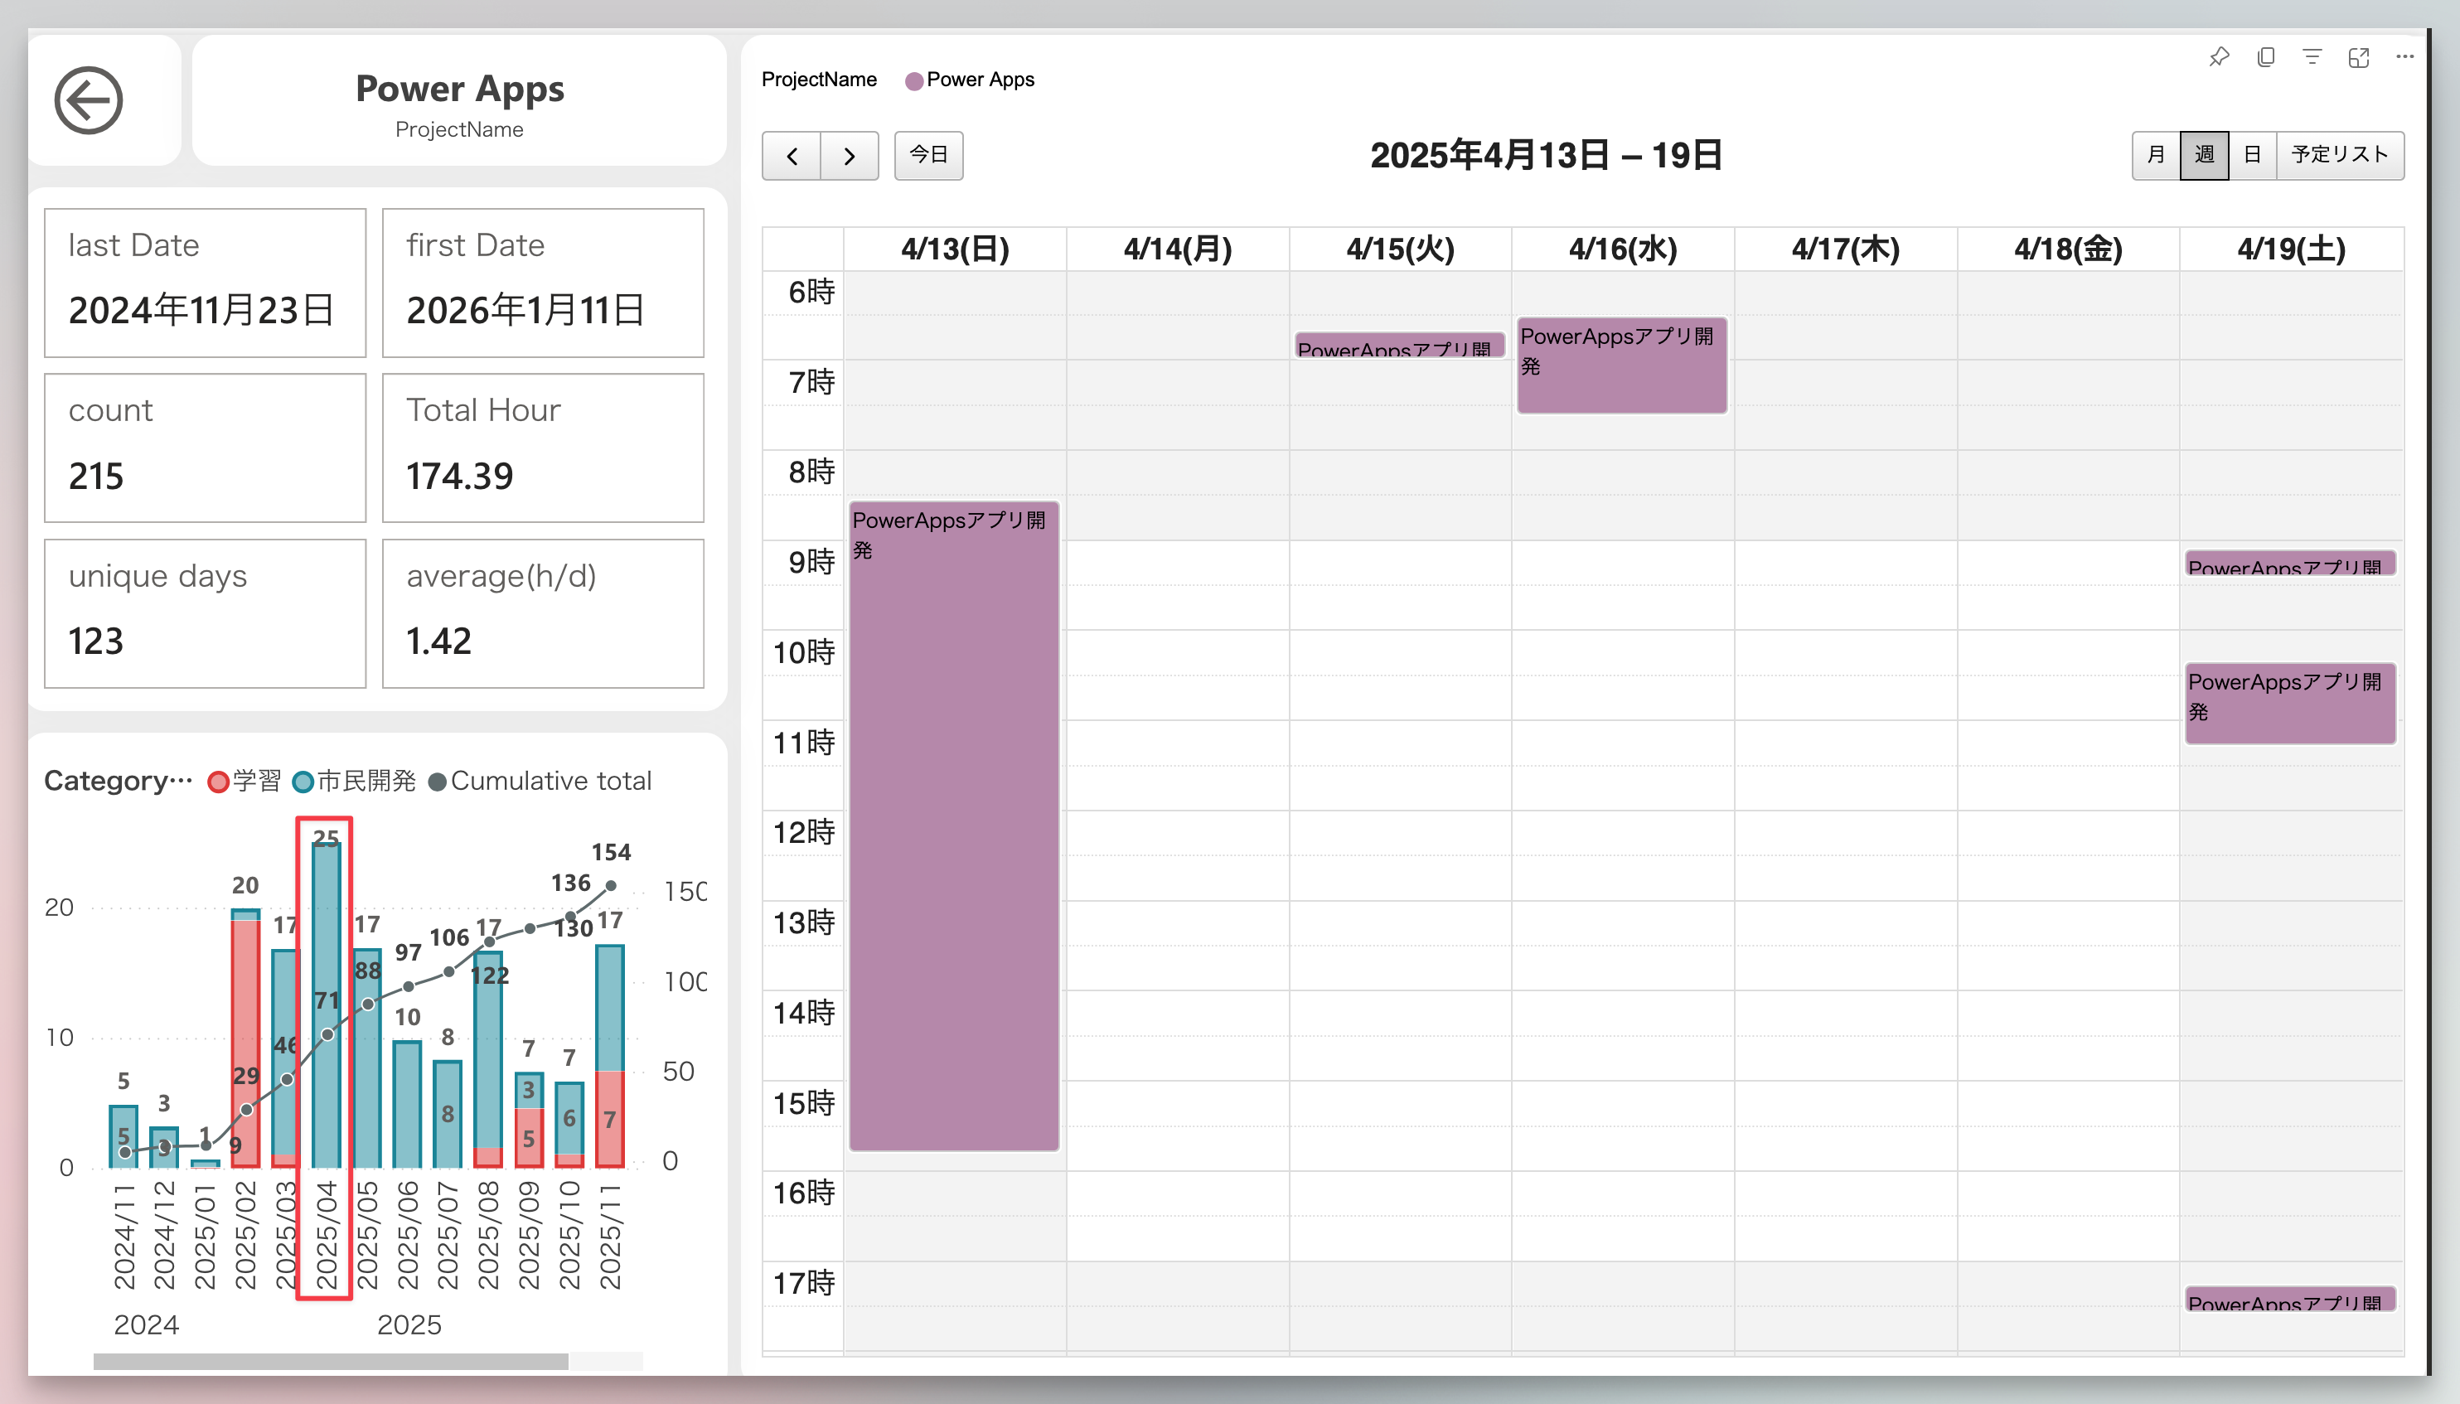This screenshot has width=2460, height=1404.
Task: Click the 学習 legend marker
Action: 219,782
